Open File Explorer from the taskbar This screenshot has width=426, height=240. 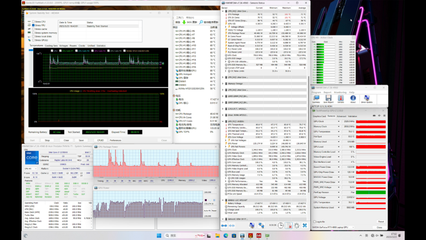[217, 235]
